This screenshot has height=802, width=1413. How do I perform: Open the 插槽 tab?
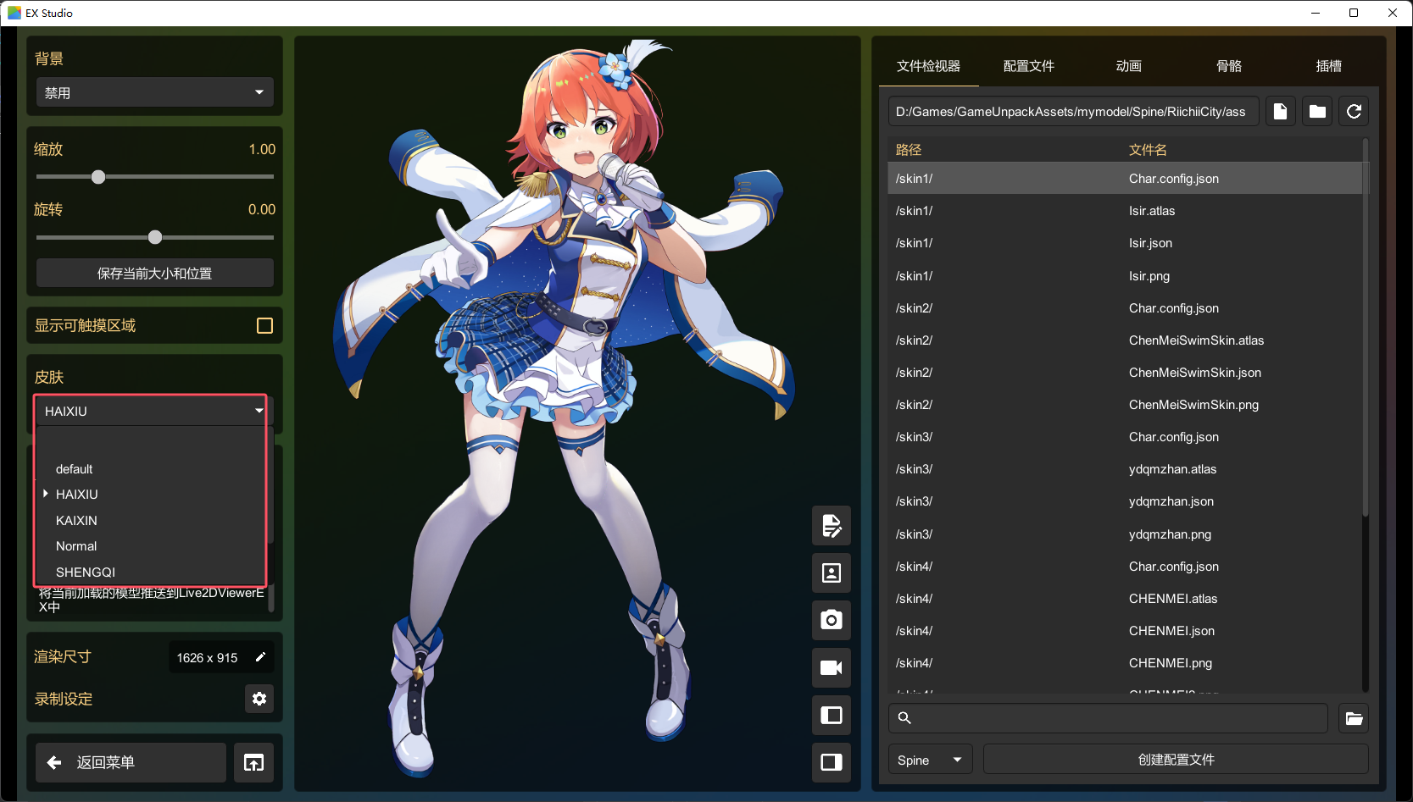click(1329, 66)
